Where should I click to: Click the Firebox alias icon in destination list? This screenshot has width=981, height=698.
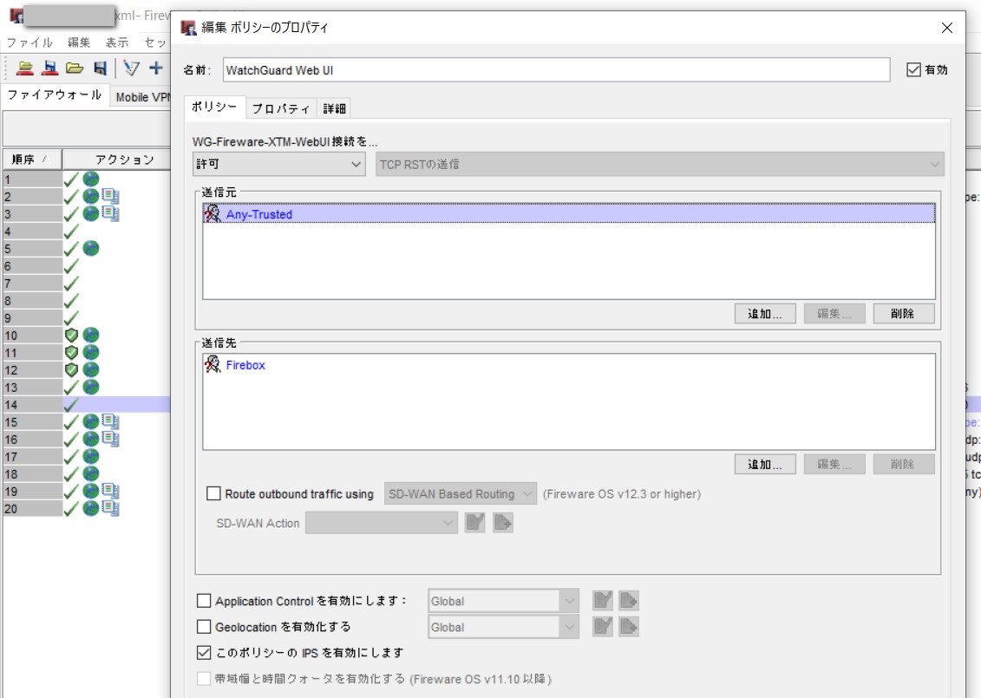213,365
